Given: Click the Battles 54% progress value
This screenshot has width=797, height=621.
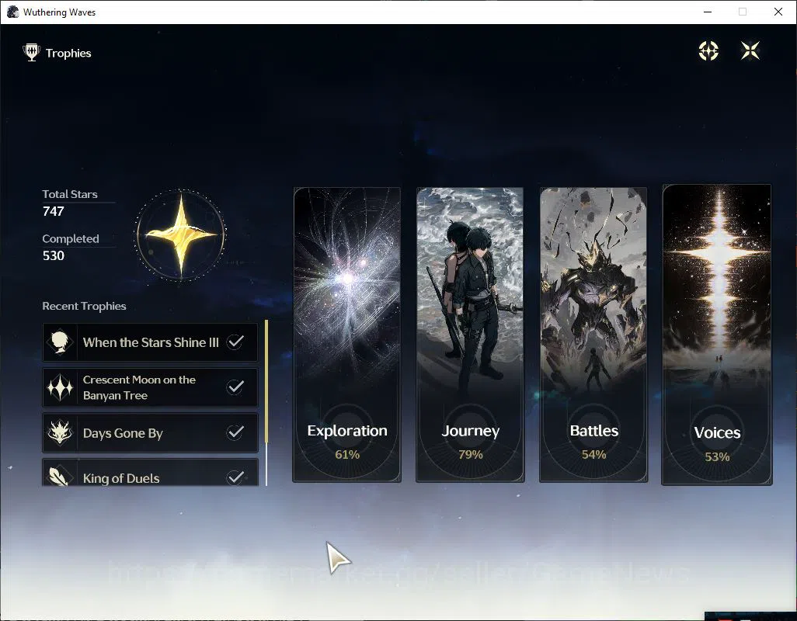Looking at the screenshot, I should (x=593, y=454).
